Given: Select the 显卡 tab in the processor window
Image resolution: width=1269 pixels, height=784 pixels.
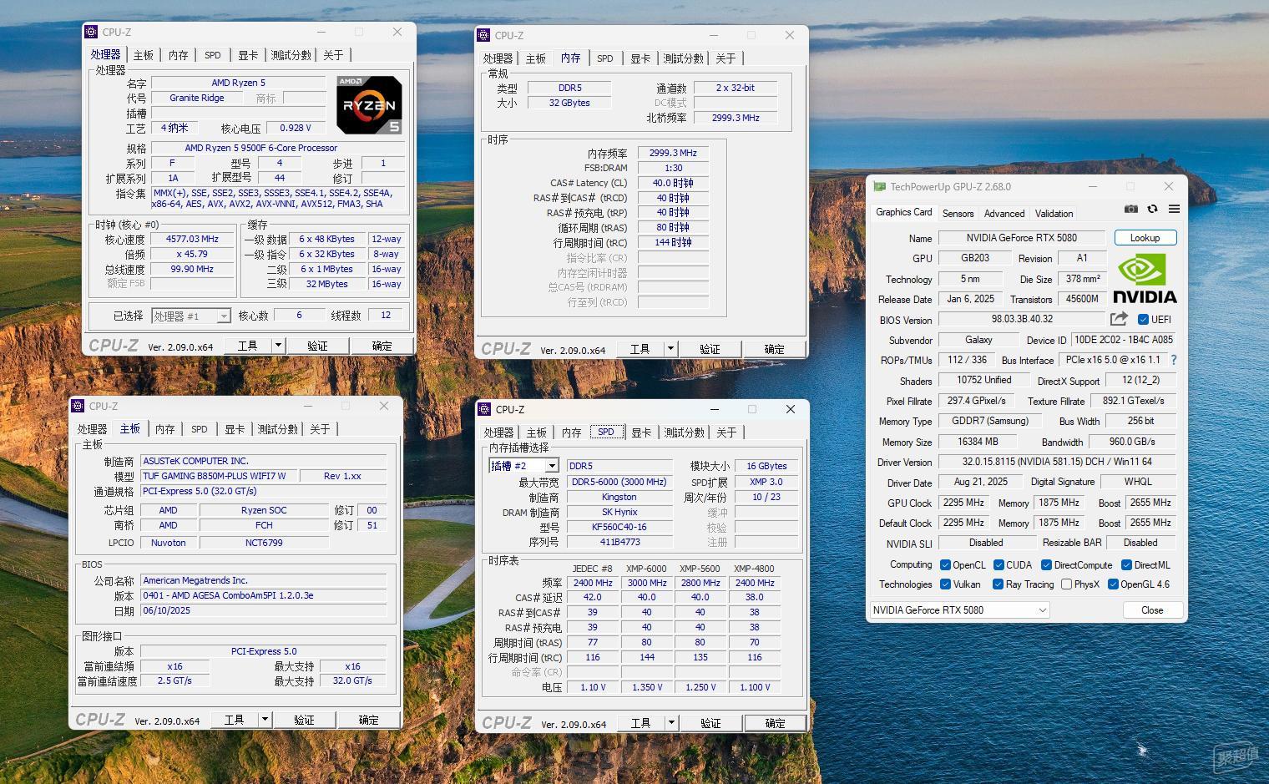Looking at the screenshot, I should (248, 55).
